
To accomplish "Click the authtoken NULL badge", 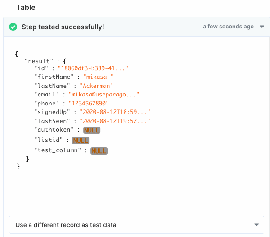I will pyautogui.click(x=92, y=130).
